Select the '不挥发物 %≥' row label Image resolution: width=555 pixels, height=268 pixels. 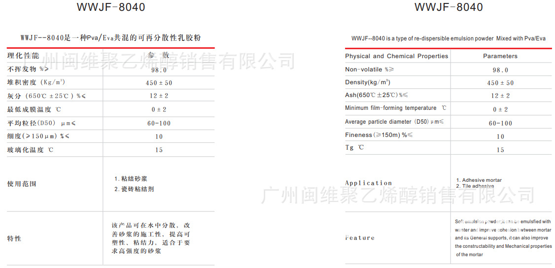[x=29, y=69]
